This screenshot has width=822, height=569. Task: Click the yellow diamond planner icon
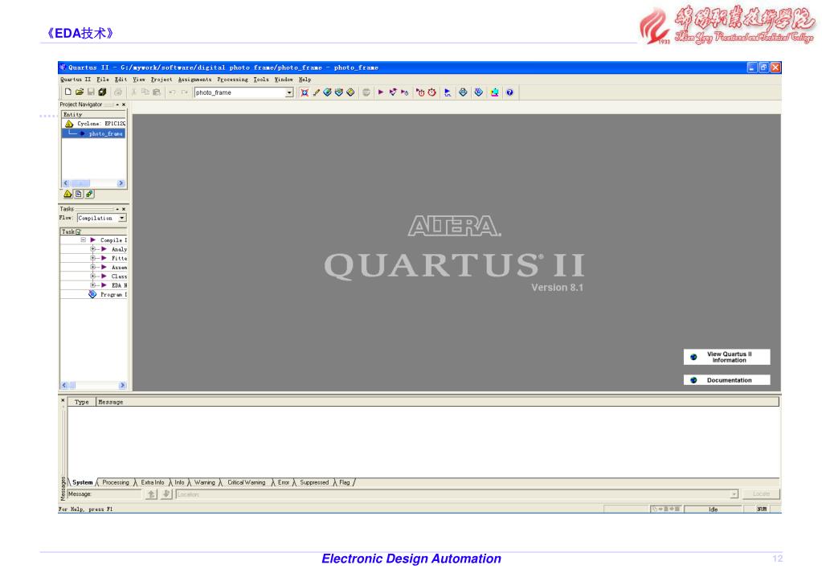click(350, 92)
